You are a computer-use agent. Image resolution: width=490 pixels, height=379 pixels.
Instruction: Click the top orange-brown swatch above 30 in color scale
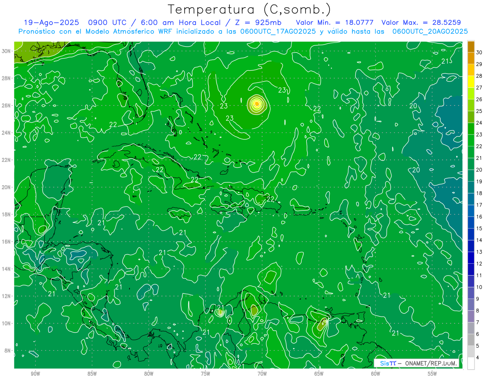pyautogui.click(x=471, y=47)
